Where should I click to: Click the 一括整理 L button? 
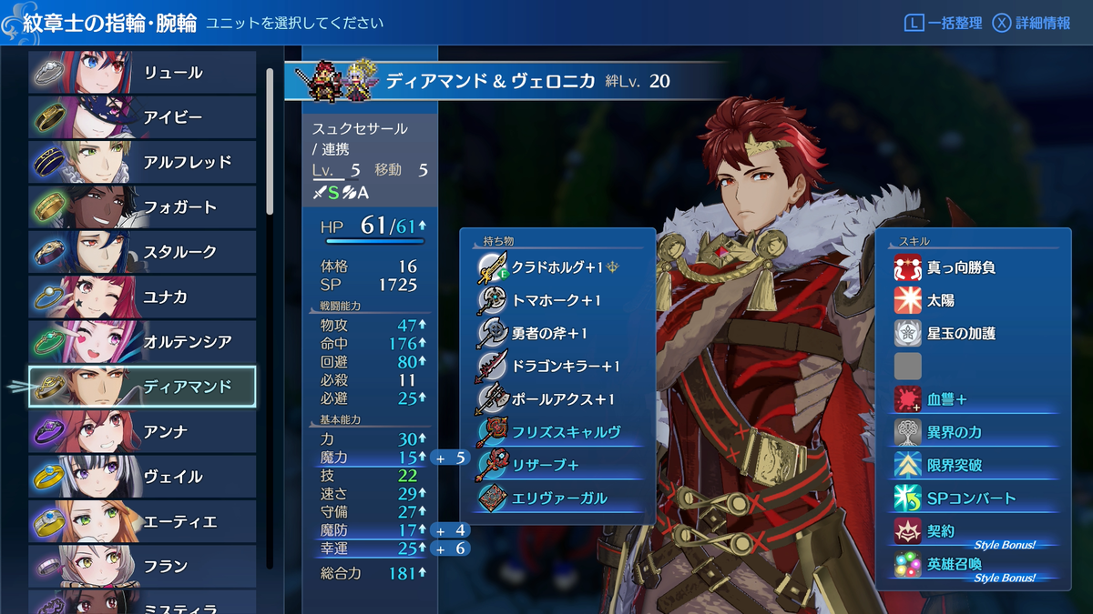943,23
